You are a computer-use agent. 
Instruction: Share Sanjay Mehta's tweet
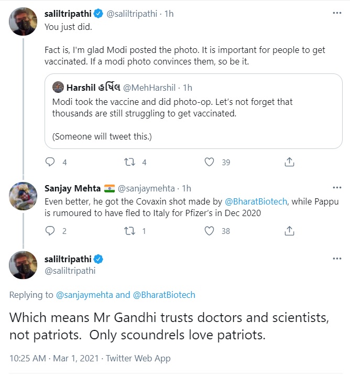pyautogui.click(x=289, y=230)
